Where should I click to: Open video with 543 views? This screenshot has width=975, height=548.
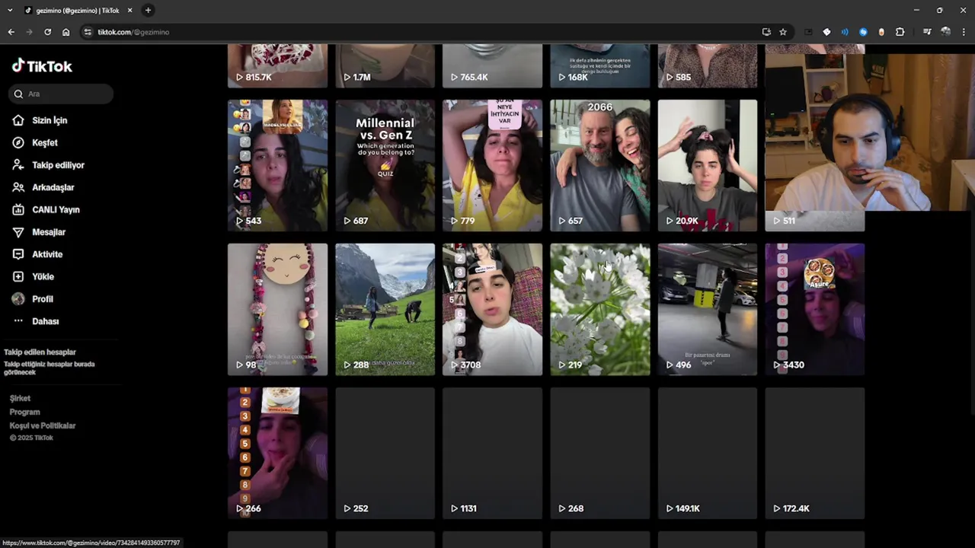click(x=277, y=165)
